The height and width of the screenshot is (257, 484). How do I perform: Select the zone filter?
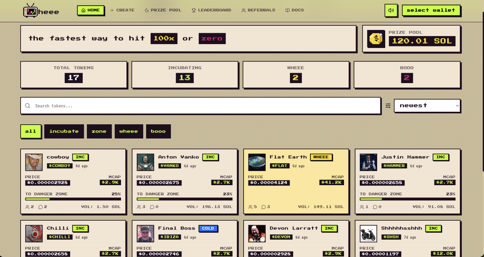[x=99, y=131]
